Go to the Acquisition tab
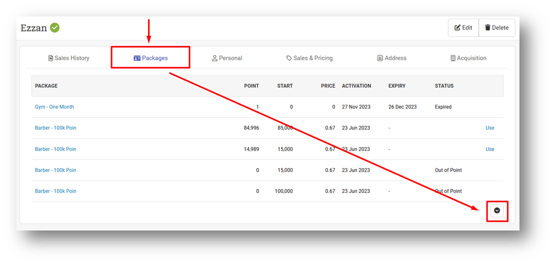 [468, 58]
